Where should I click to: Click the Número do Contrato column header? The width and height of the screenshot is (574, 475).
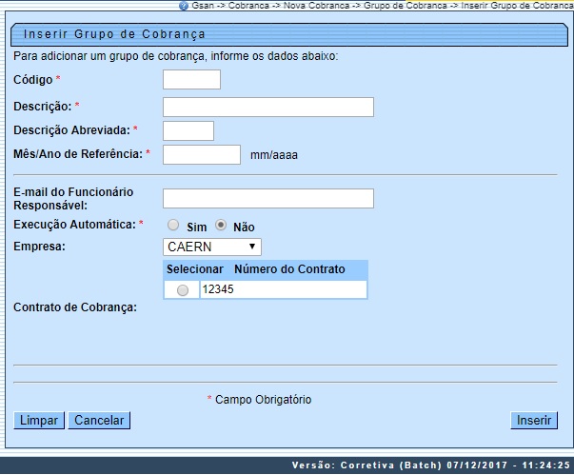[290, 269]
